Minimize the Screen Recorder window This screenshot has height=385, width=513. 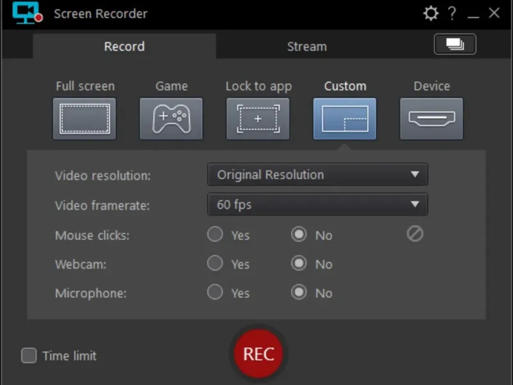point(473,17)
